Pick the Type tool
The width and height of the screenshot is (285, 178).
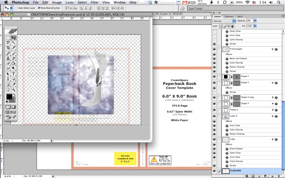tap(14, 74)
